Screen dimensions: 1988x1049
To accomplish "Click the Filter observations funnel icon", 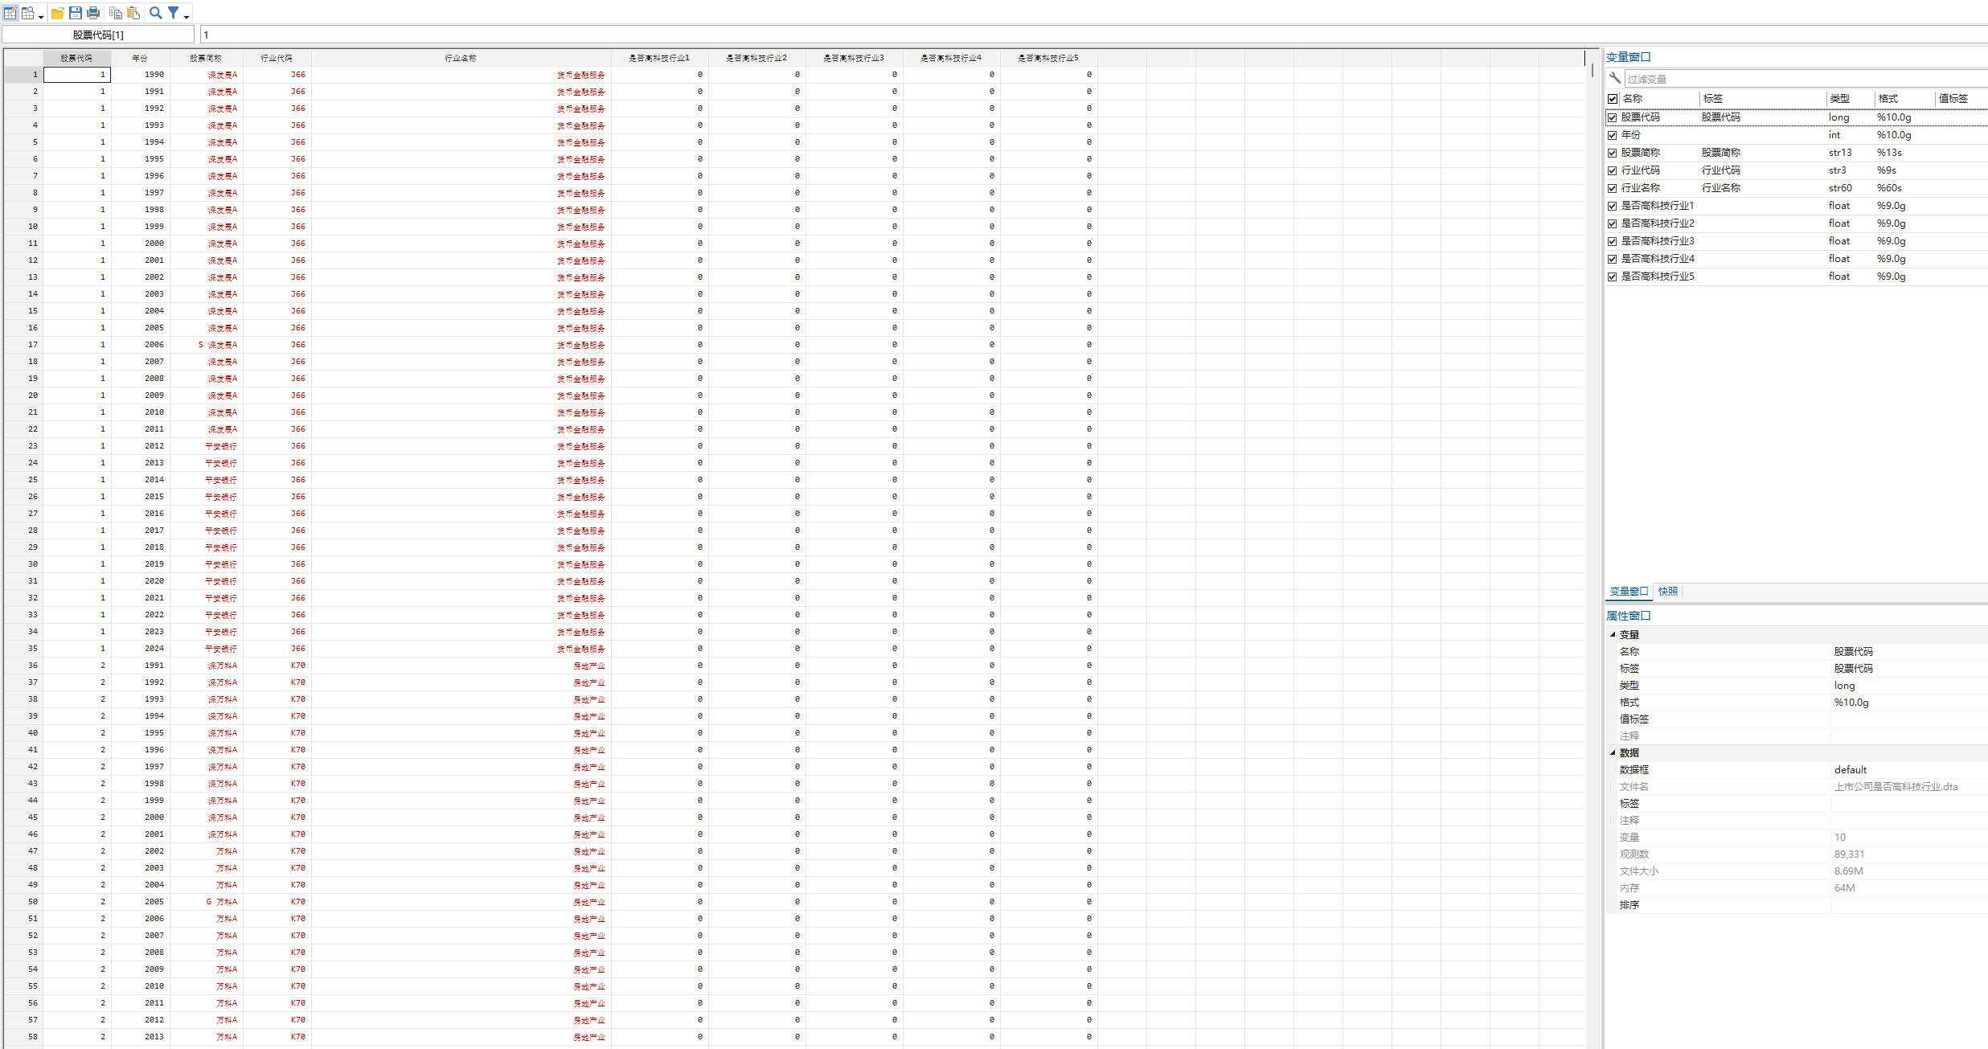I will click(173, 13).
